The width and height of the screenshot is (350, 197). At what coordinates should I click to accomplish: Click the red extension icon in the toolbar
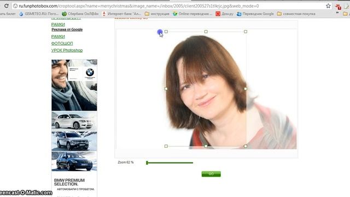338,7
